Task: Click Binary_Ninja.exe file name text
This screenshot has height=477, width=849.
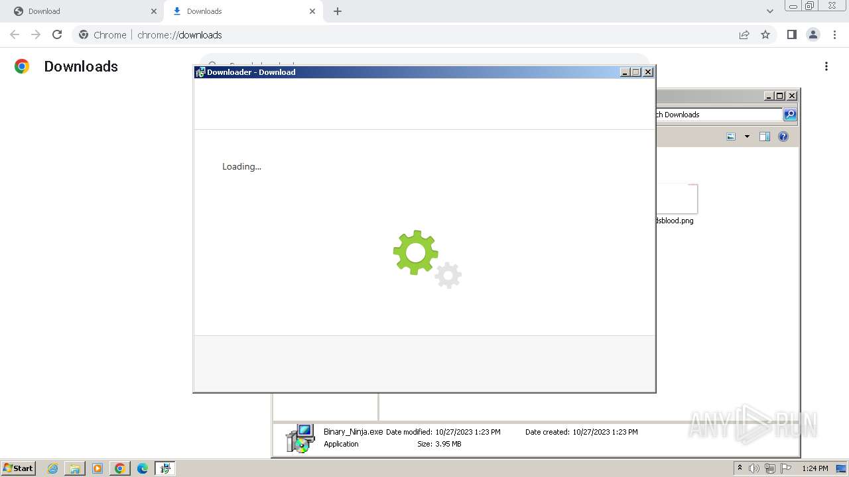Action: click(x=354, y=431)
